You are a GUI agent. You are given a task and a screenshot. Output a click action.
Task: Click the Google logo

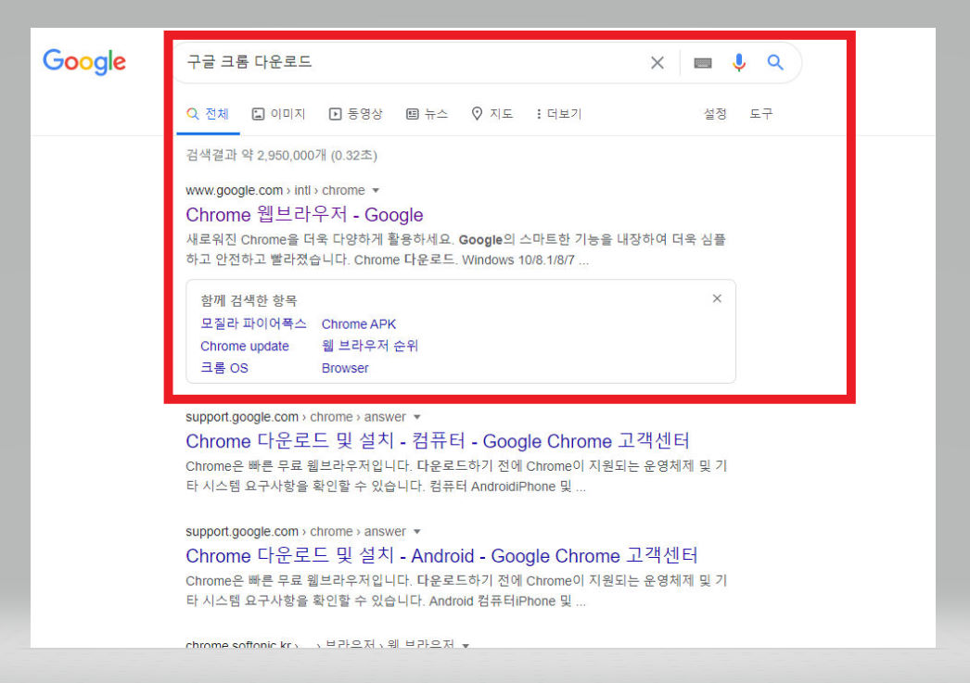coord(84,62)
